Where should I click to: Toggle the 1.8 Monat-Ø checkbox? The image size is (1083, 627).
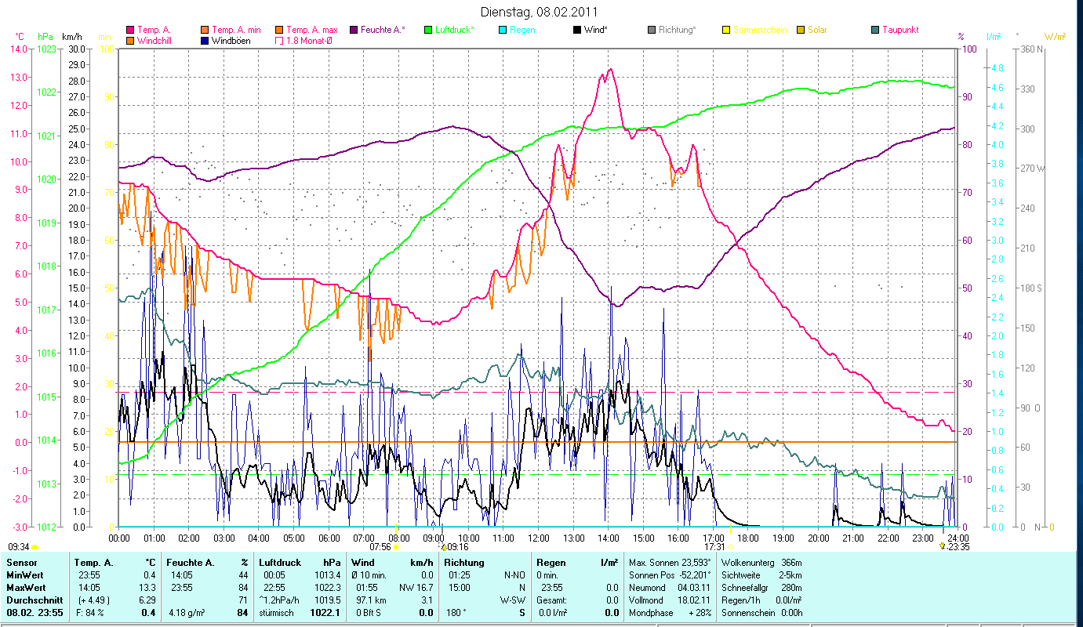point(279,40)
